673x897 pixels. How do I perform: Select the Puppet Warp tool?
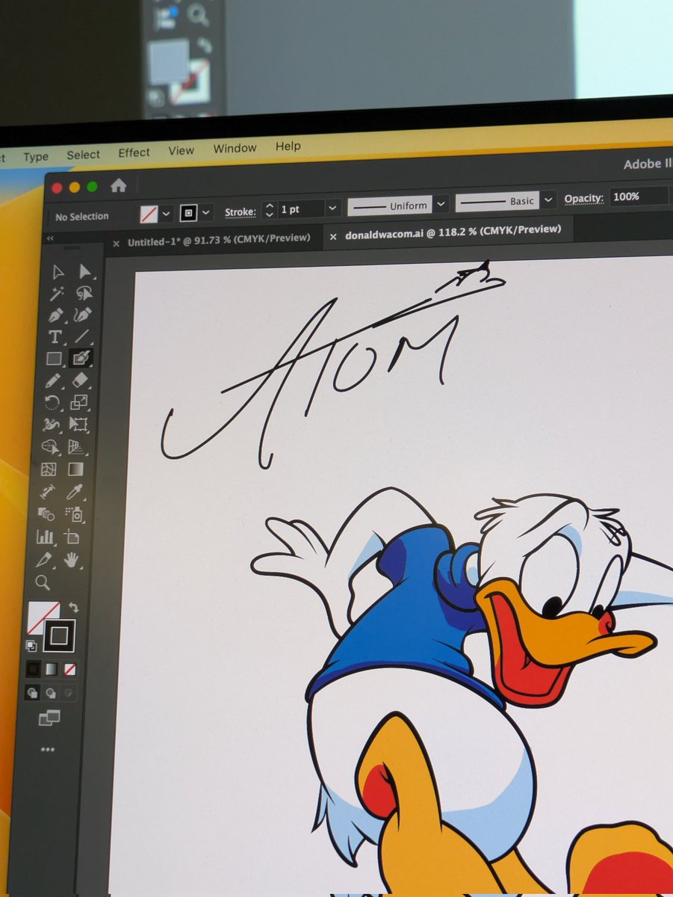51,425
